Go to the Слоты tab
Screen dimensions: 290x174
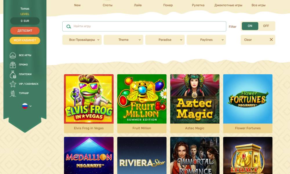point(108,5)
